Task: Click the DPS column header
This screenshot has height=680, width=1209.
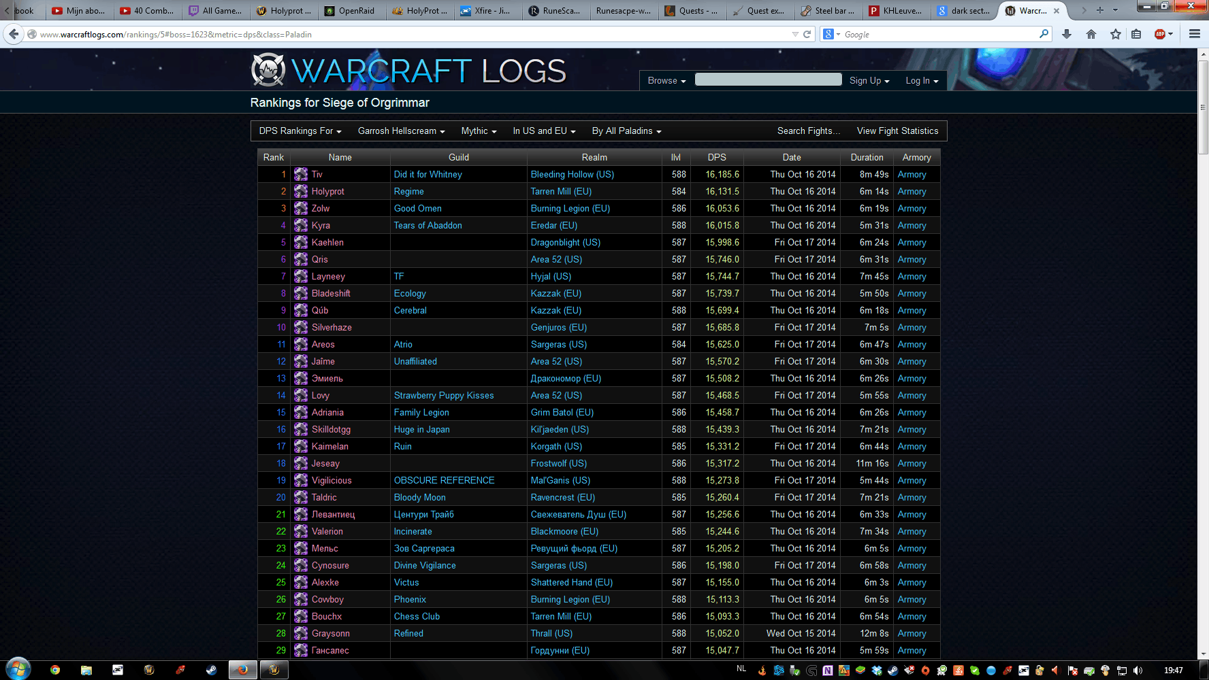Action: point(716,157)
